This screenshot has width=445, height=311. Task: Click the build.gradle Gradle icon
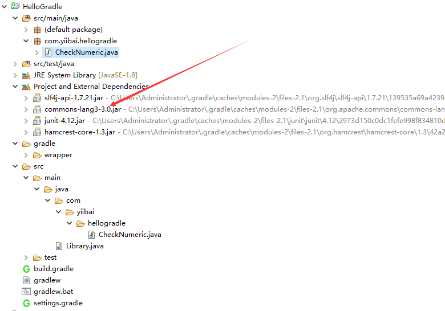pyautogui.click(x=26, y=269)
